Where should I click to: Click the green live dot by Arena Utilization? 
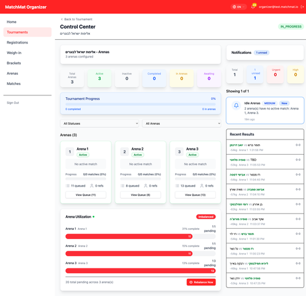point(94,216)
